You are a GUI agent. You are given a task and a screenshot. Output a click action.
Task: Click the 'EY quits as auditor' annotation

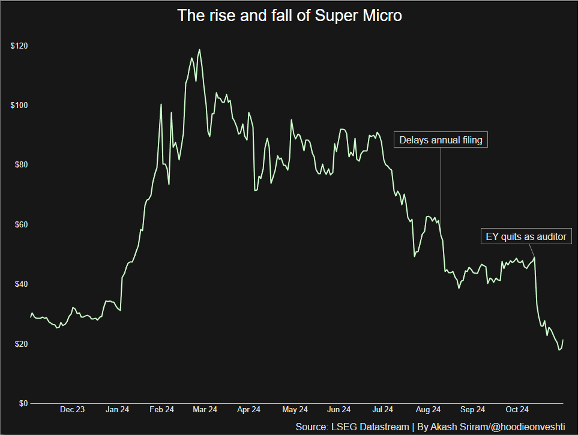(526, 236)
